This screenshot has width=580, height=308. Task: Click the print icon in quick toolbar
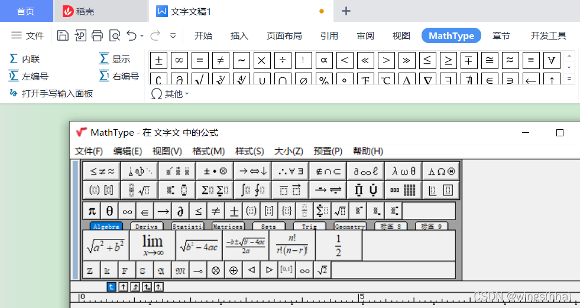[x=98, y=35]
